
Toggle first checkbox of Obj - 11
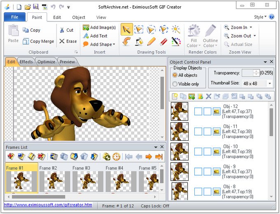[198, 132]
